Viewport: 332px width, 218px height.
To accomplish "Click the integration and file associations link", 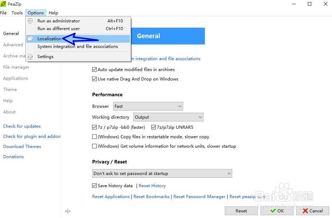I will (x=166, y=59).
